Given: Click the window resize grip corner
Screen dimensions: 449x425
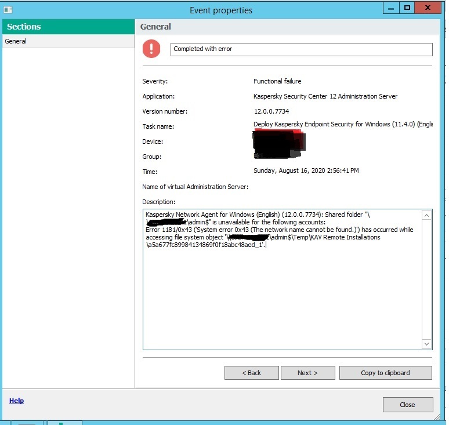Looking at the screenshot, I should click(437, 417).
